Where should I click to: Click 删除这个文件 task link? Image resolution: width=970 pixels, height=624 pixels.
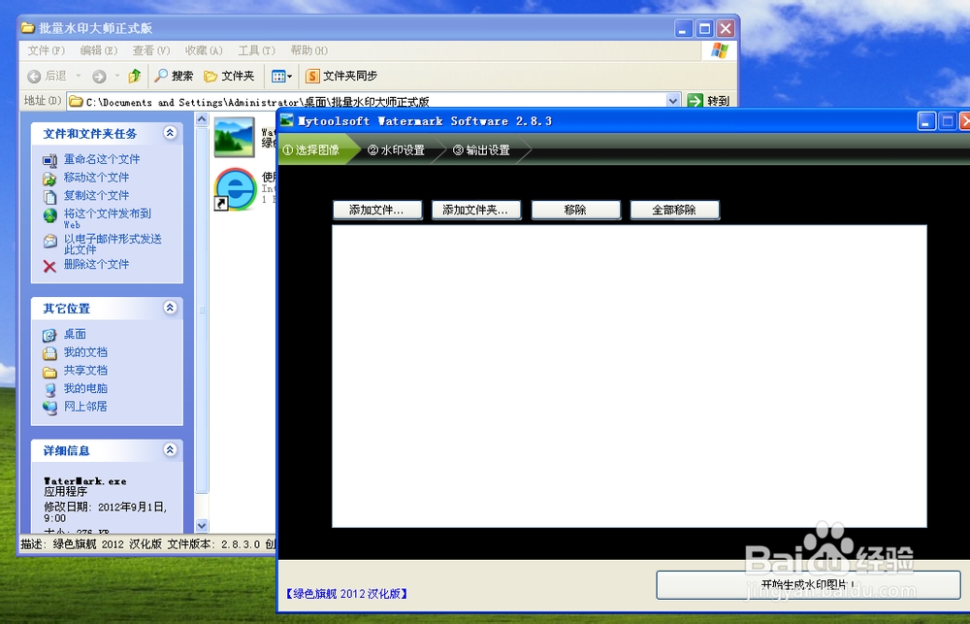pyautogui.click(x=96, y=264)
